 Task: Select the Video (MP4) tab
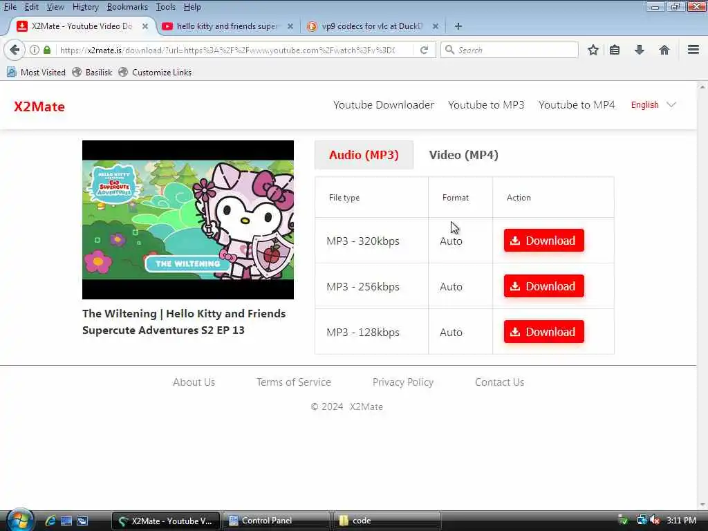pos(463,155)
